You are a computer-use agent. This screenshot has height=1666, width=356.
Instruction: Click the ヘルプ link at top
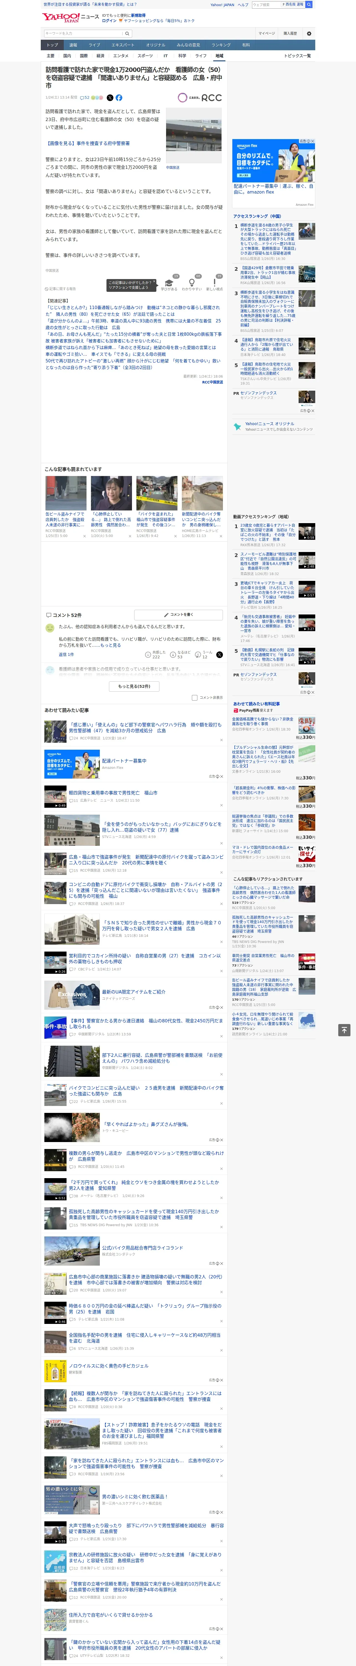pos(242,4)
